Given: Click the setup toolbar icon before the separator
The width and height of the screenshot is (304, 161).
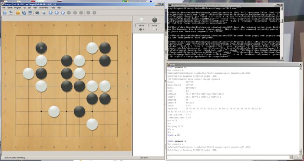Looking at the screenshot, I should (x=30, y=13).
